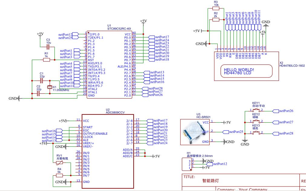306x191 pixels.
Task: Select the 智能路灯 title text
Action: pos(210,181)
